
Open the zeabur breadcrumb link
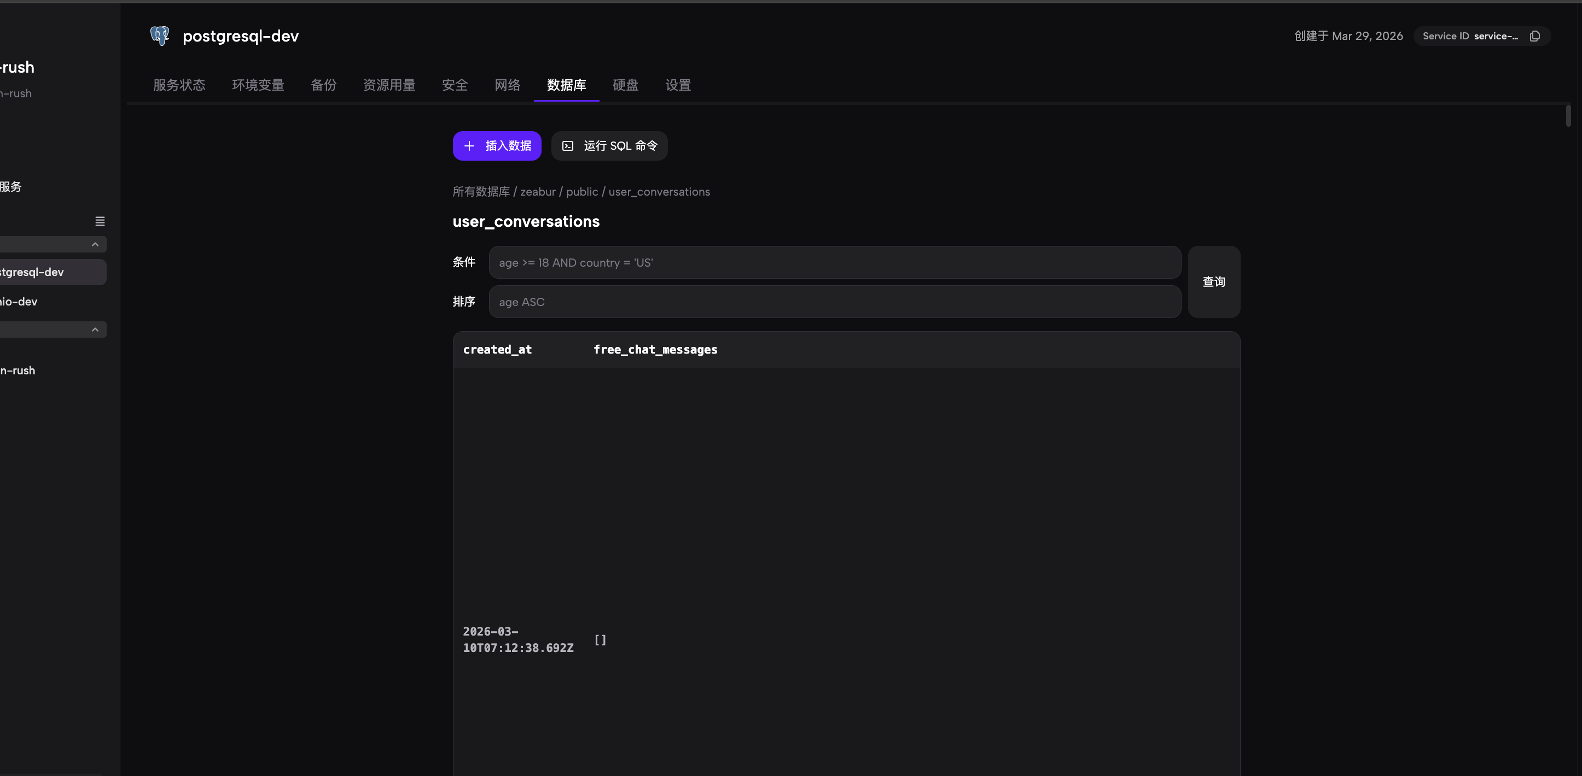[x=537, y=191]
